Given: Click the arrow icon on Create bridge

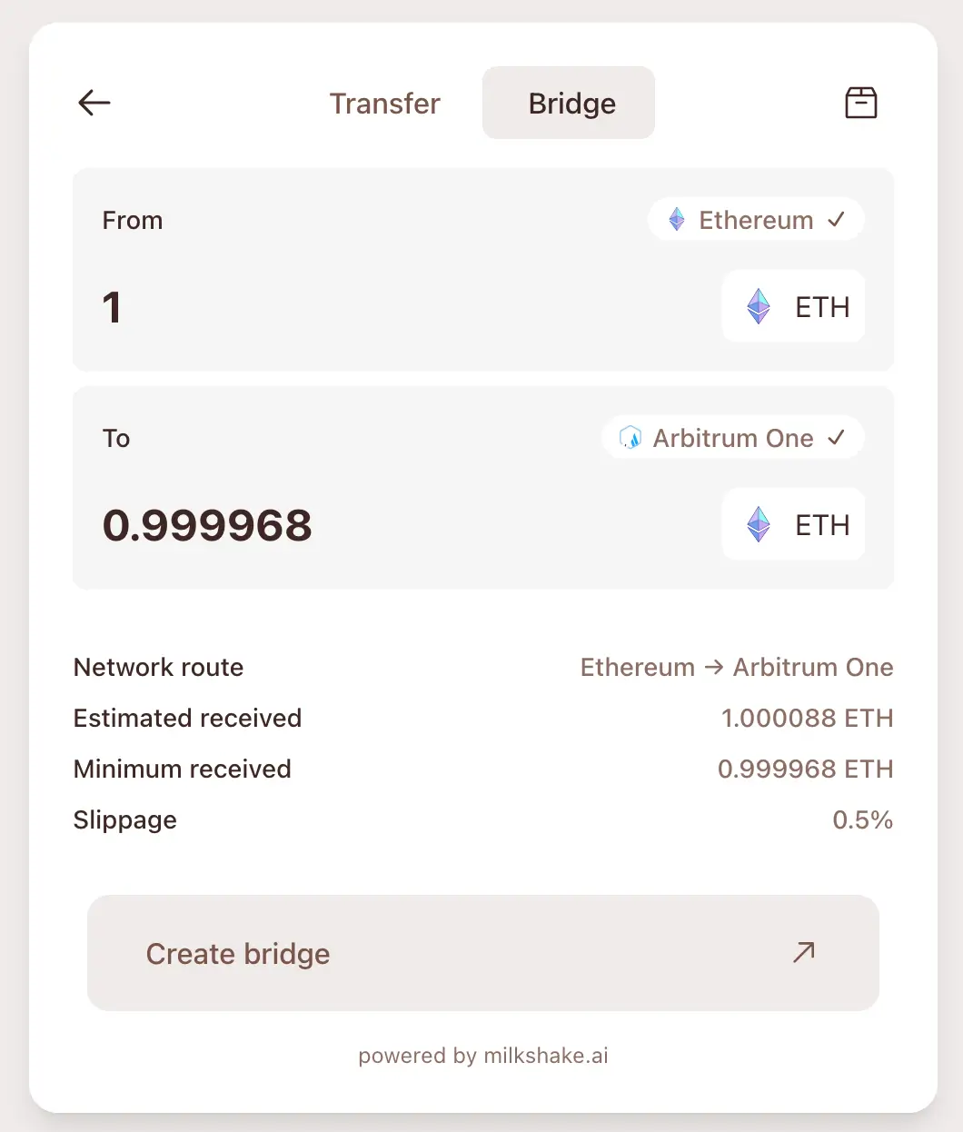Looking at the screenshot, I should tap(803, 952).
